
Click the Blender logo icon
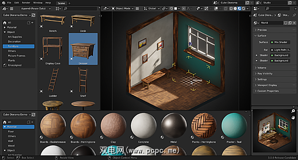point(3,2)
